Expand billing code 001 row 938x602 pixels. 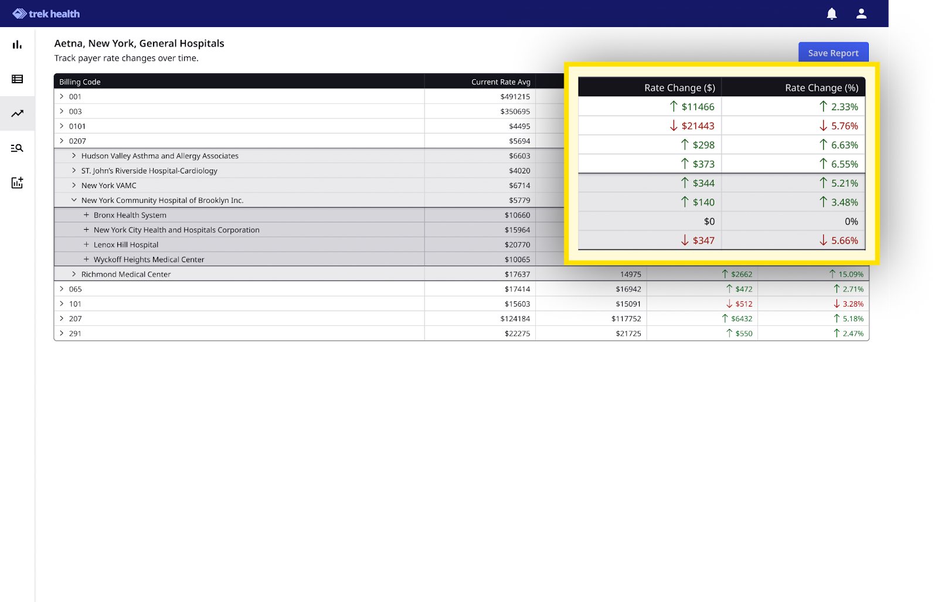[x=62, y=96]
